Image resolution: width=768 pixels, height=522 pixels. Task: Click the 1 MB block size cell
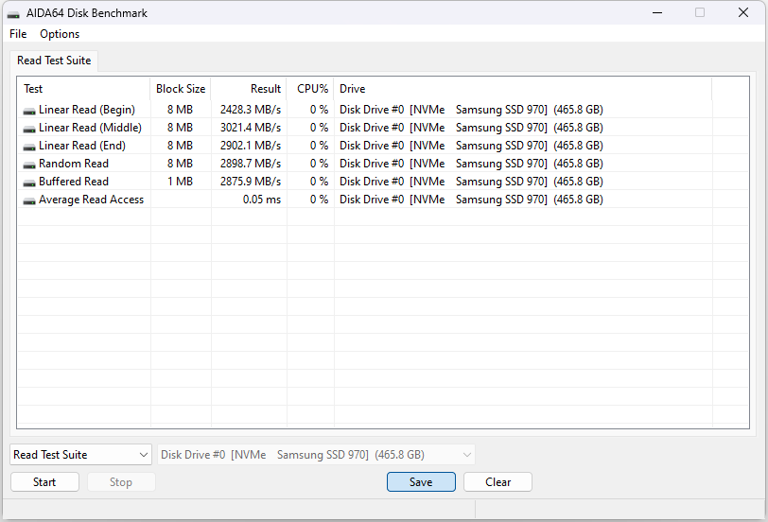coord(181,182)
